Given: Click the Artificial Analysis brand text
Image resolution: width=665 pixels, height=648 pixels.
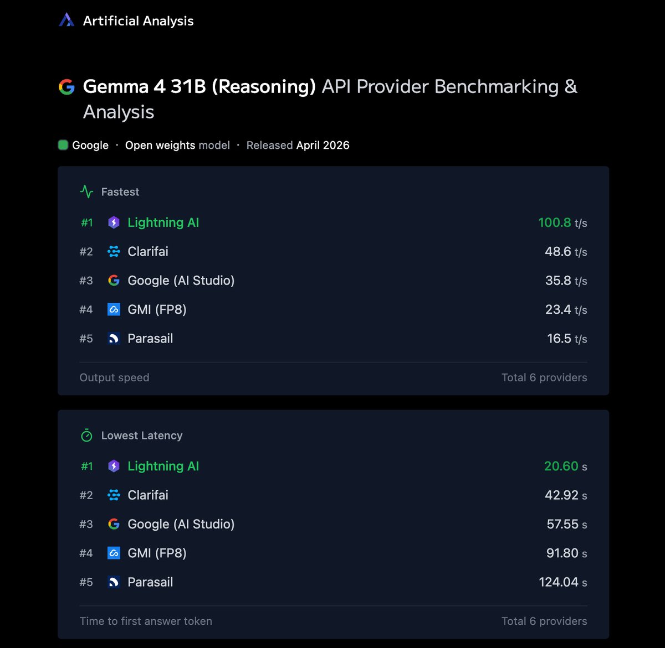Looking at the screenshot, I should point(138,21).
